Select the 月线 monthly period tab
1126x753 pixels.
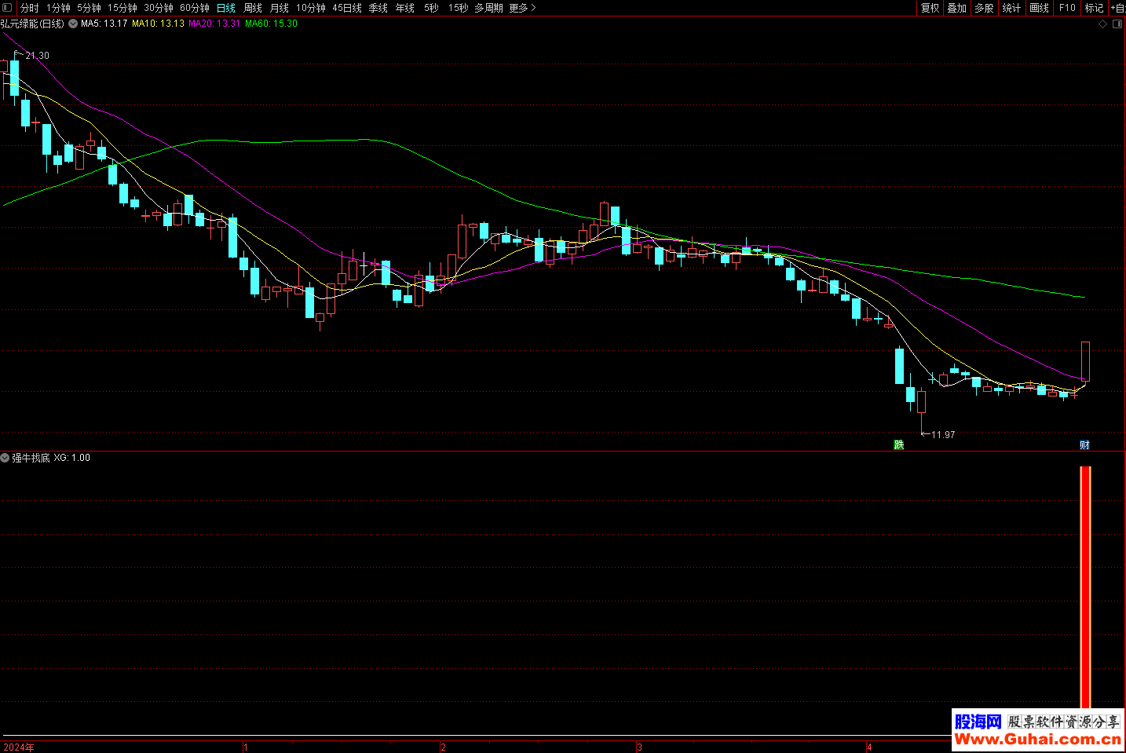click(280, 8)
